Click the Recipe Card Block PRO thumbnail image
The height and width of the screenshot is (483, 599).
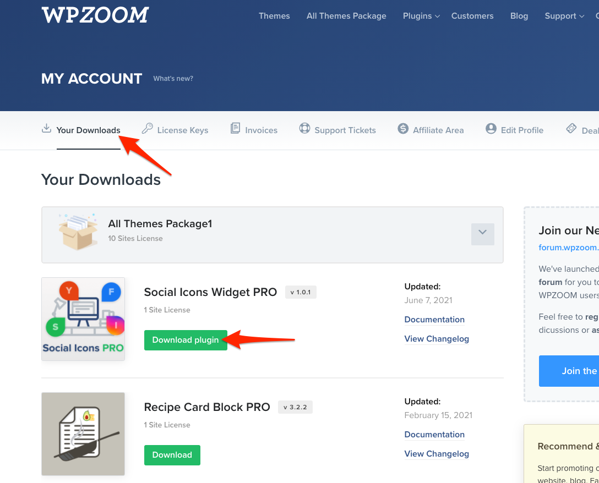point(83,433)
